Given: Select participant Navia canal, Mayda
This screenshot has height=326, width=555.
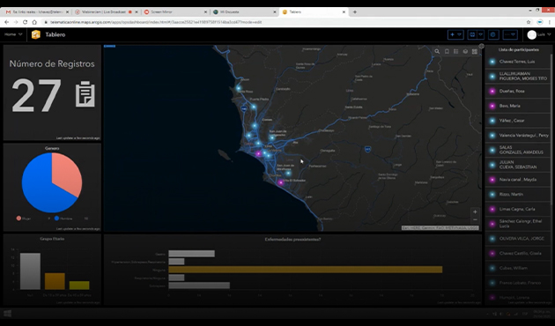Looking at the screenshot, I should pyautogui.click(x=518, y=180).
